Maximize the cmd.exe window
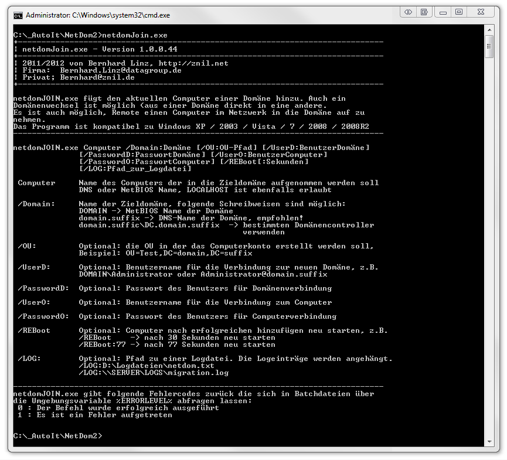The image size is (507, 460). pyautogui.click(x=459, y=12)
